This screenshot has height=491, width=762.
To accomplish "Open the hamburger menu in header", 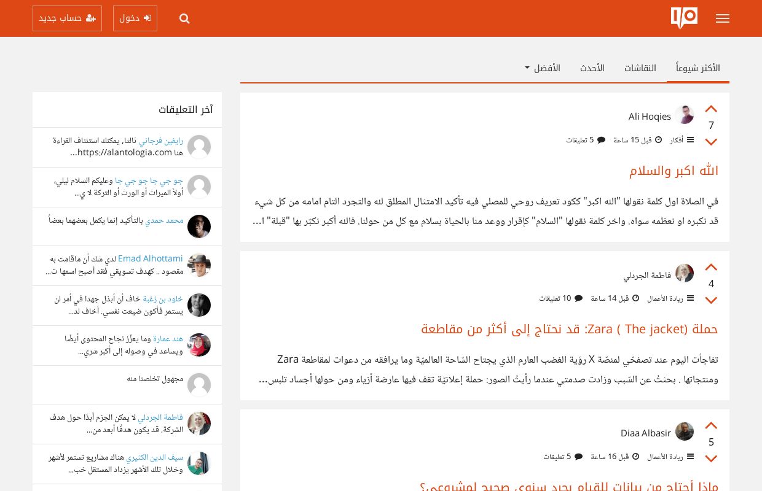I will pos(723,18).
